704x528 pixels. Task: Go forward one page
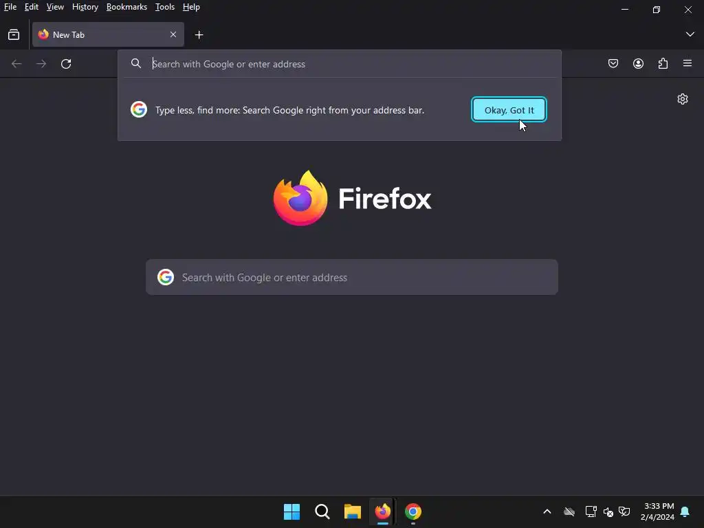pyautogui.click(x=41, y=64)
